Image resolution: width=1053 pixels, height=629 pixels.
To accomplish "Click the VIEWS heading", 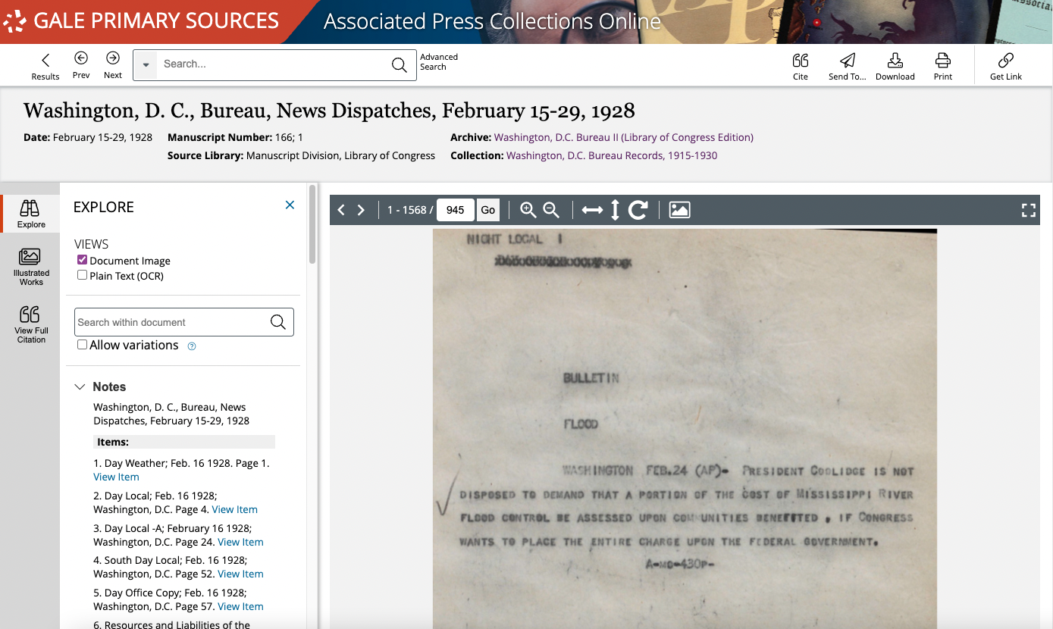I will (92, 244).
